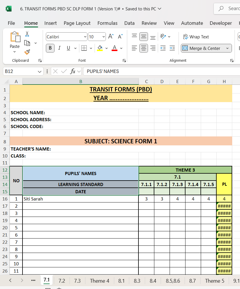Open Font settings dialog launcher
240x289 pixels.
[x=124, y=61]
